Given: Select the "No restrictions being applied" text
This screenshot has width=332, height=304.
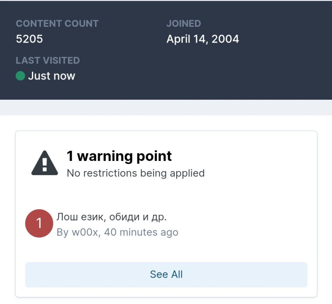Looking at the screenshot, I should 136,173.
